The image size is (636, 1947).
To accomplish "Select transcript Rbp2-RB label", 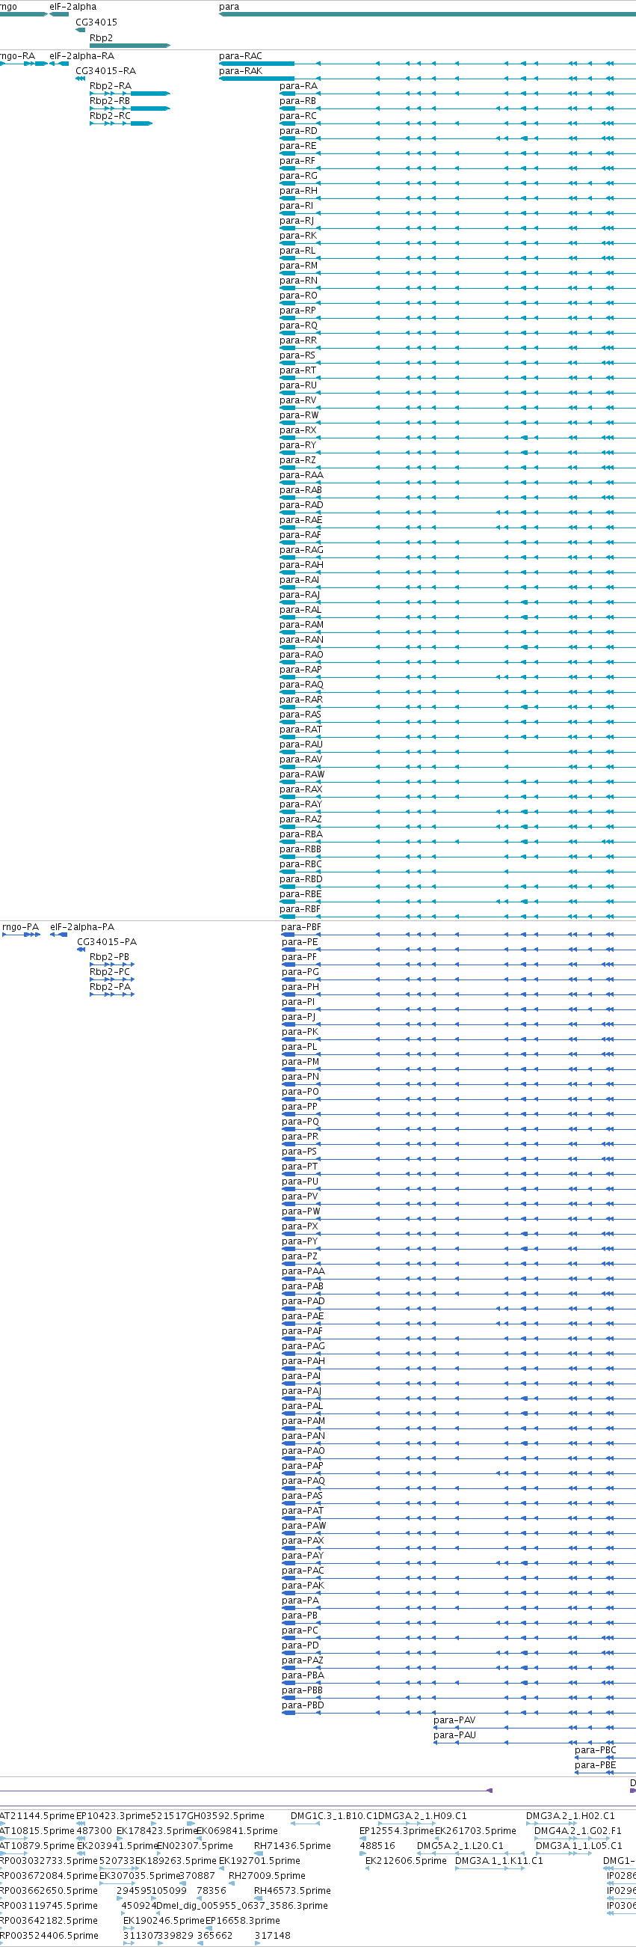I will coord(110,101).
